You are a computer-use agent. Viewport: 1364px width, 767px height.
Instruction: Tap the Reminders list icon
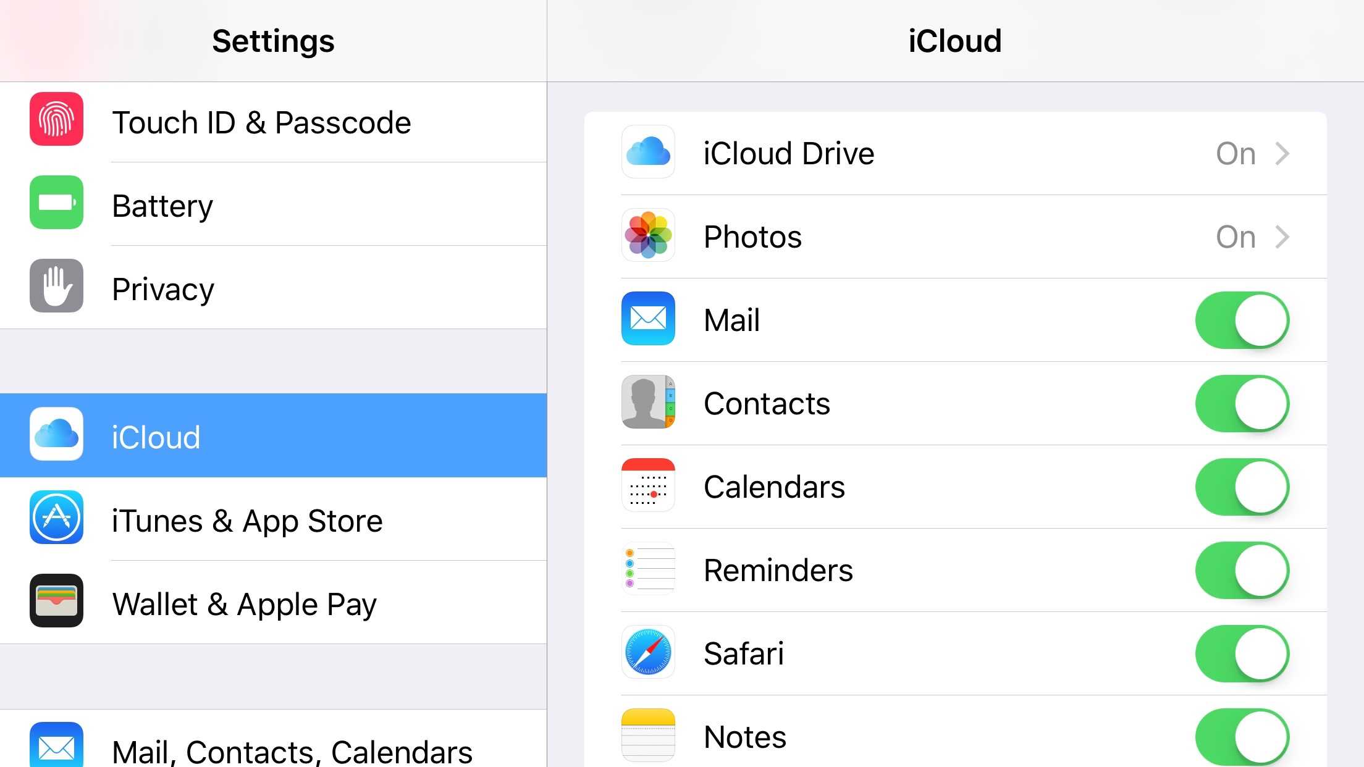(648, 569)
